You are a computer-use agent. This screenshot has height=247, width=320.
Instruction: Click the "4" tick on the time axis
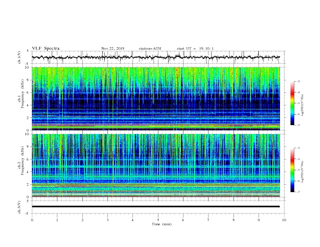[133, 220]
